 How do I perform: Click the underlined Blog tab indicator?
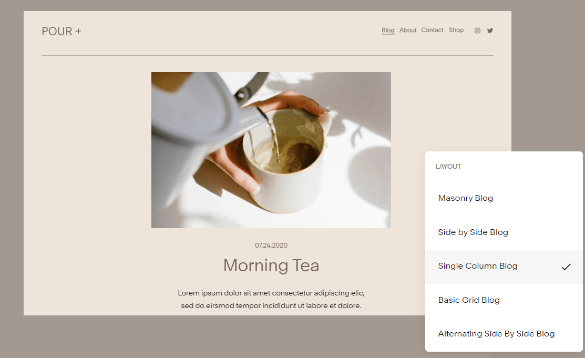[x=388, y=34]
